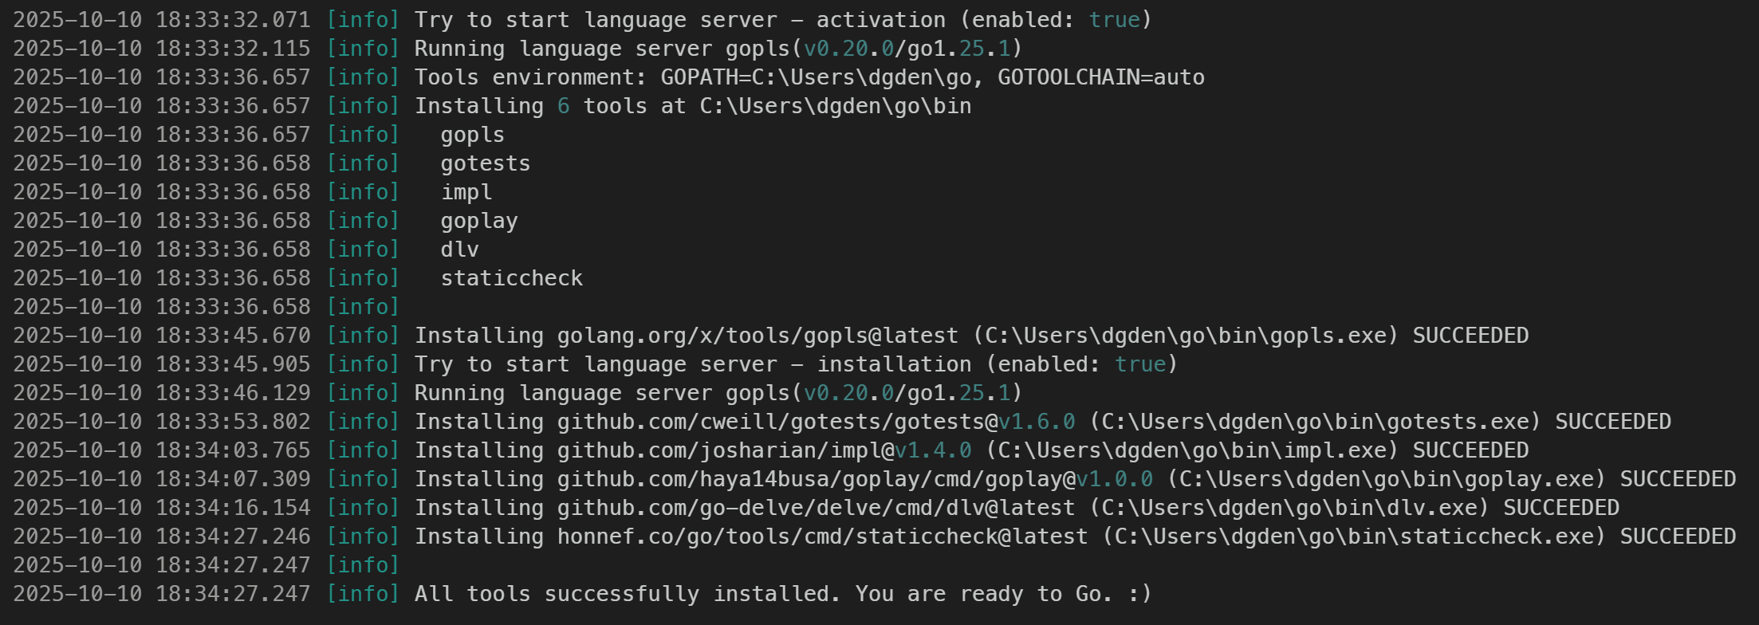1759x625 pixels.
Task: Open the golang.org/x/tools/gopls@latest path
Action: (758, 336)
